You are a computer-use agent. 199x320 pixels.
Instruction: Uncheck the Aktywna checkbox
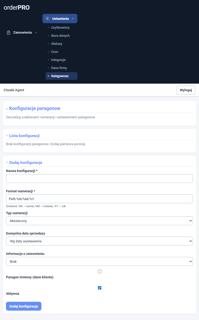[99, 288]
